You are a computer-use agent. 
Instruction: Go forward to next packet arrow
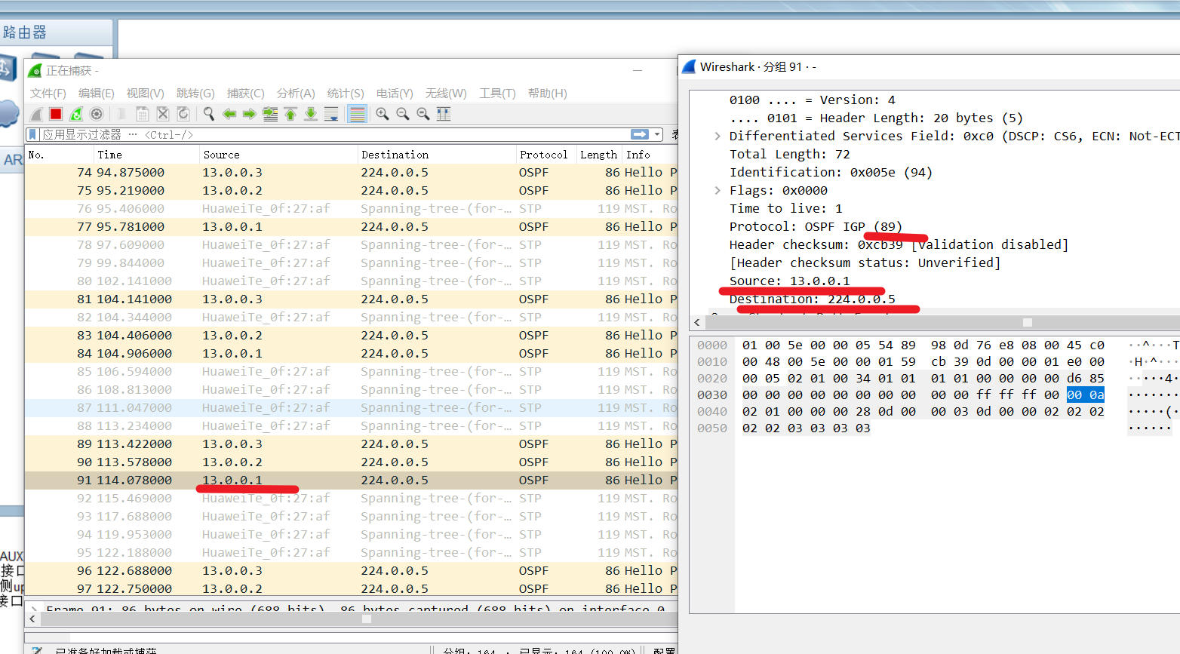250,114
